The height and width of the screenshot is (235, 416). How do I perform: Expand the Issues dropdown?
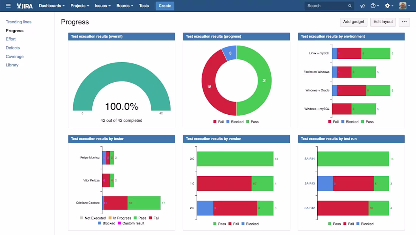point(102,6)
